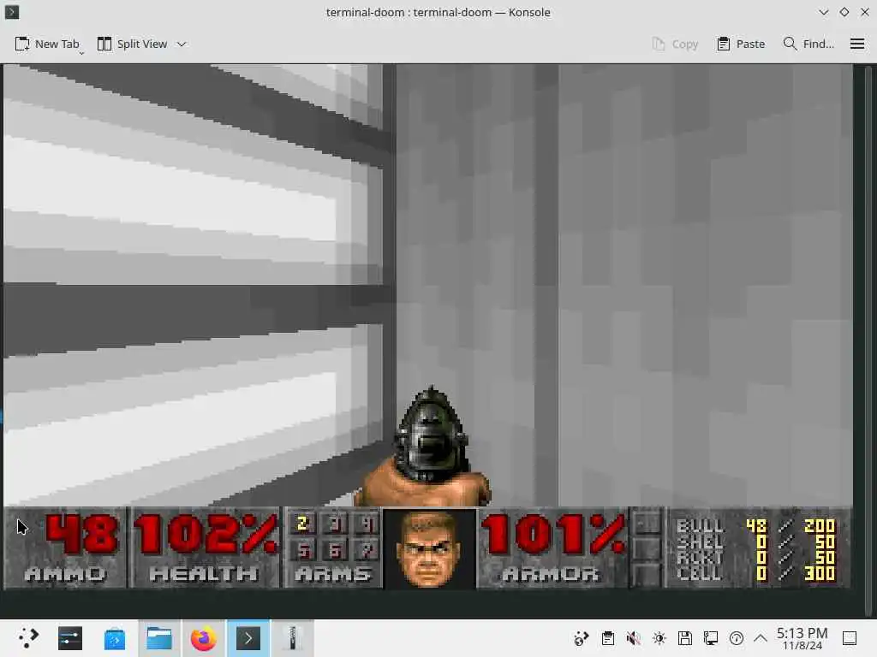Click the circular updates tray icon
This screenshot has height=657, width=877.
click(737, 638)
